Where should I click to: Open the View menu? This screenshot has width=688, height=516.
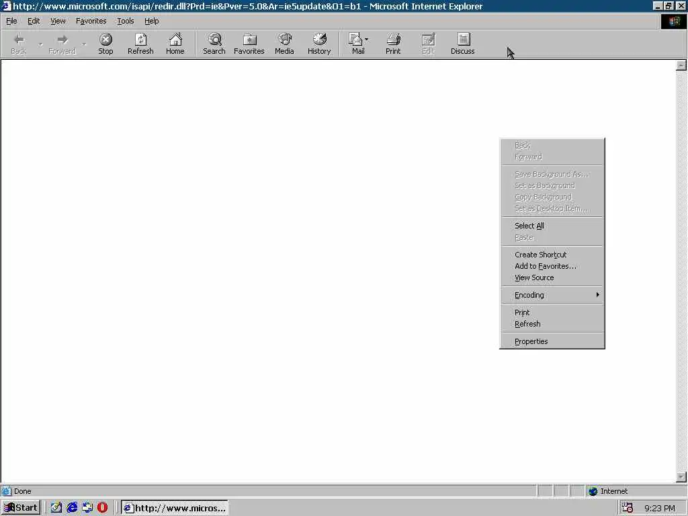pyautogui.click(x=58, y=21)
